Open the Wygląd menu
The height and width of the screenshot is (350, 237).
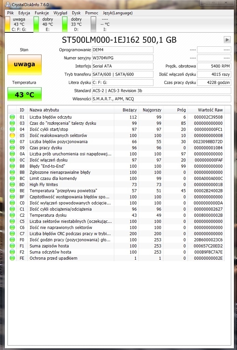tap(60, 13)
